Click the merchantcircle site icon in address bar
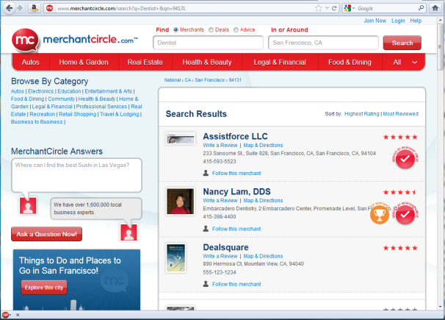Viewport: 445px width, 320px height. tap(50, 8)
